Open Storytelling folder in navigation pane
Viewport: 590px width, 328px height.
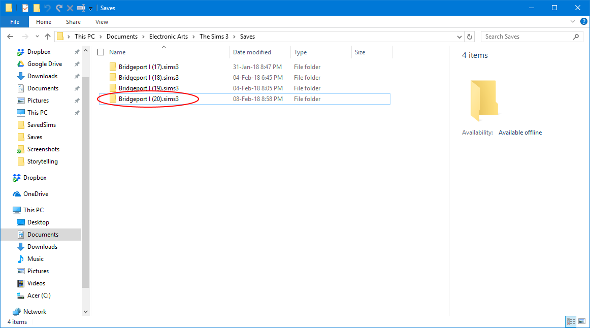click(43, 161)
